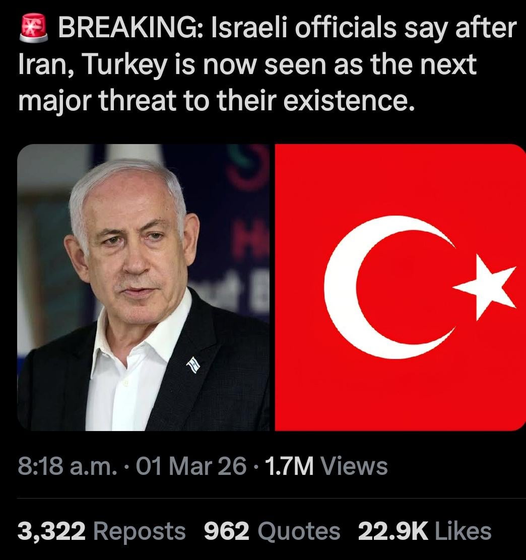Click the Views label
Viewport: 526px width, 560px height.
coord(354,466)
